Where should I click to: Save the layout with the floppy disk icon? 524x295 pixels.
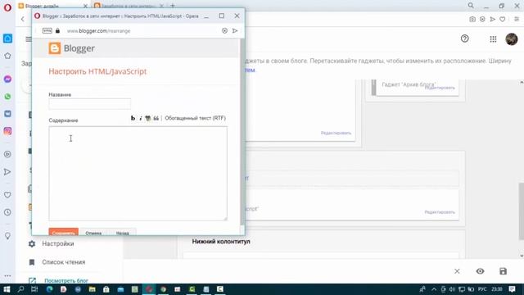pyautogui.click(x=503, y=271)
